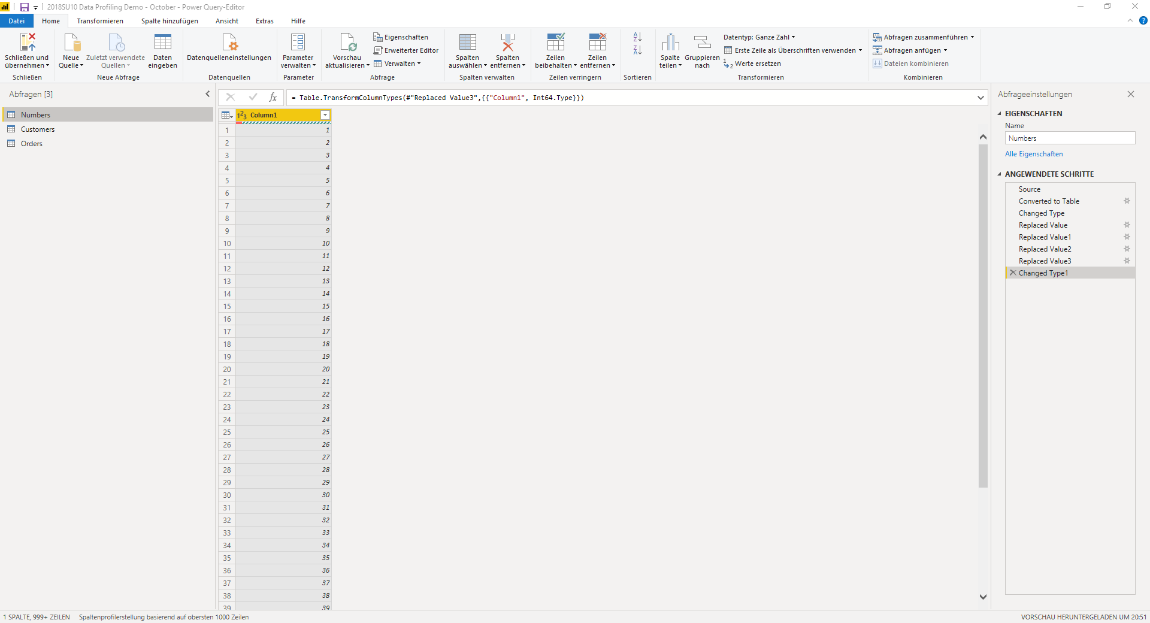The image size is (1150, 623).
Task: Open Abfragen anfügen dropdown
Action: click(910, 50)
